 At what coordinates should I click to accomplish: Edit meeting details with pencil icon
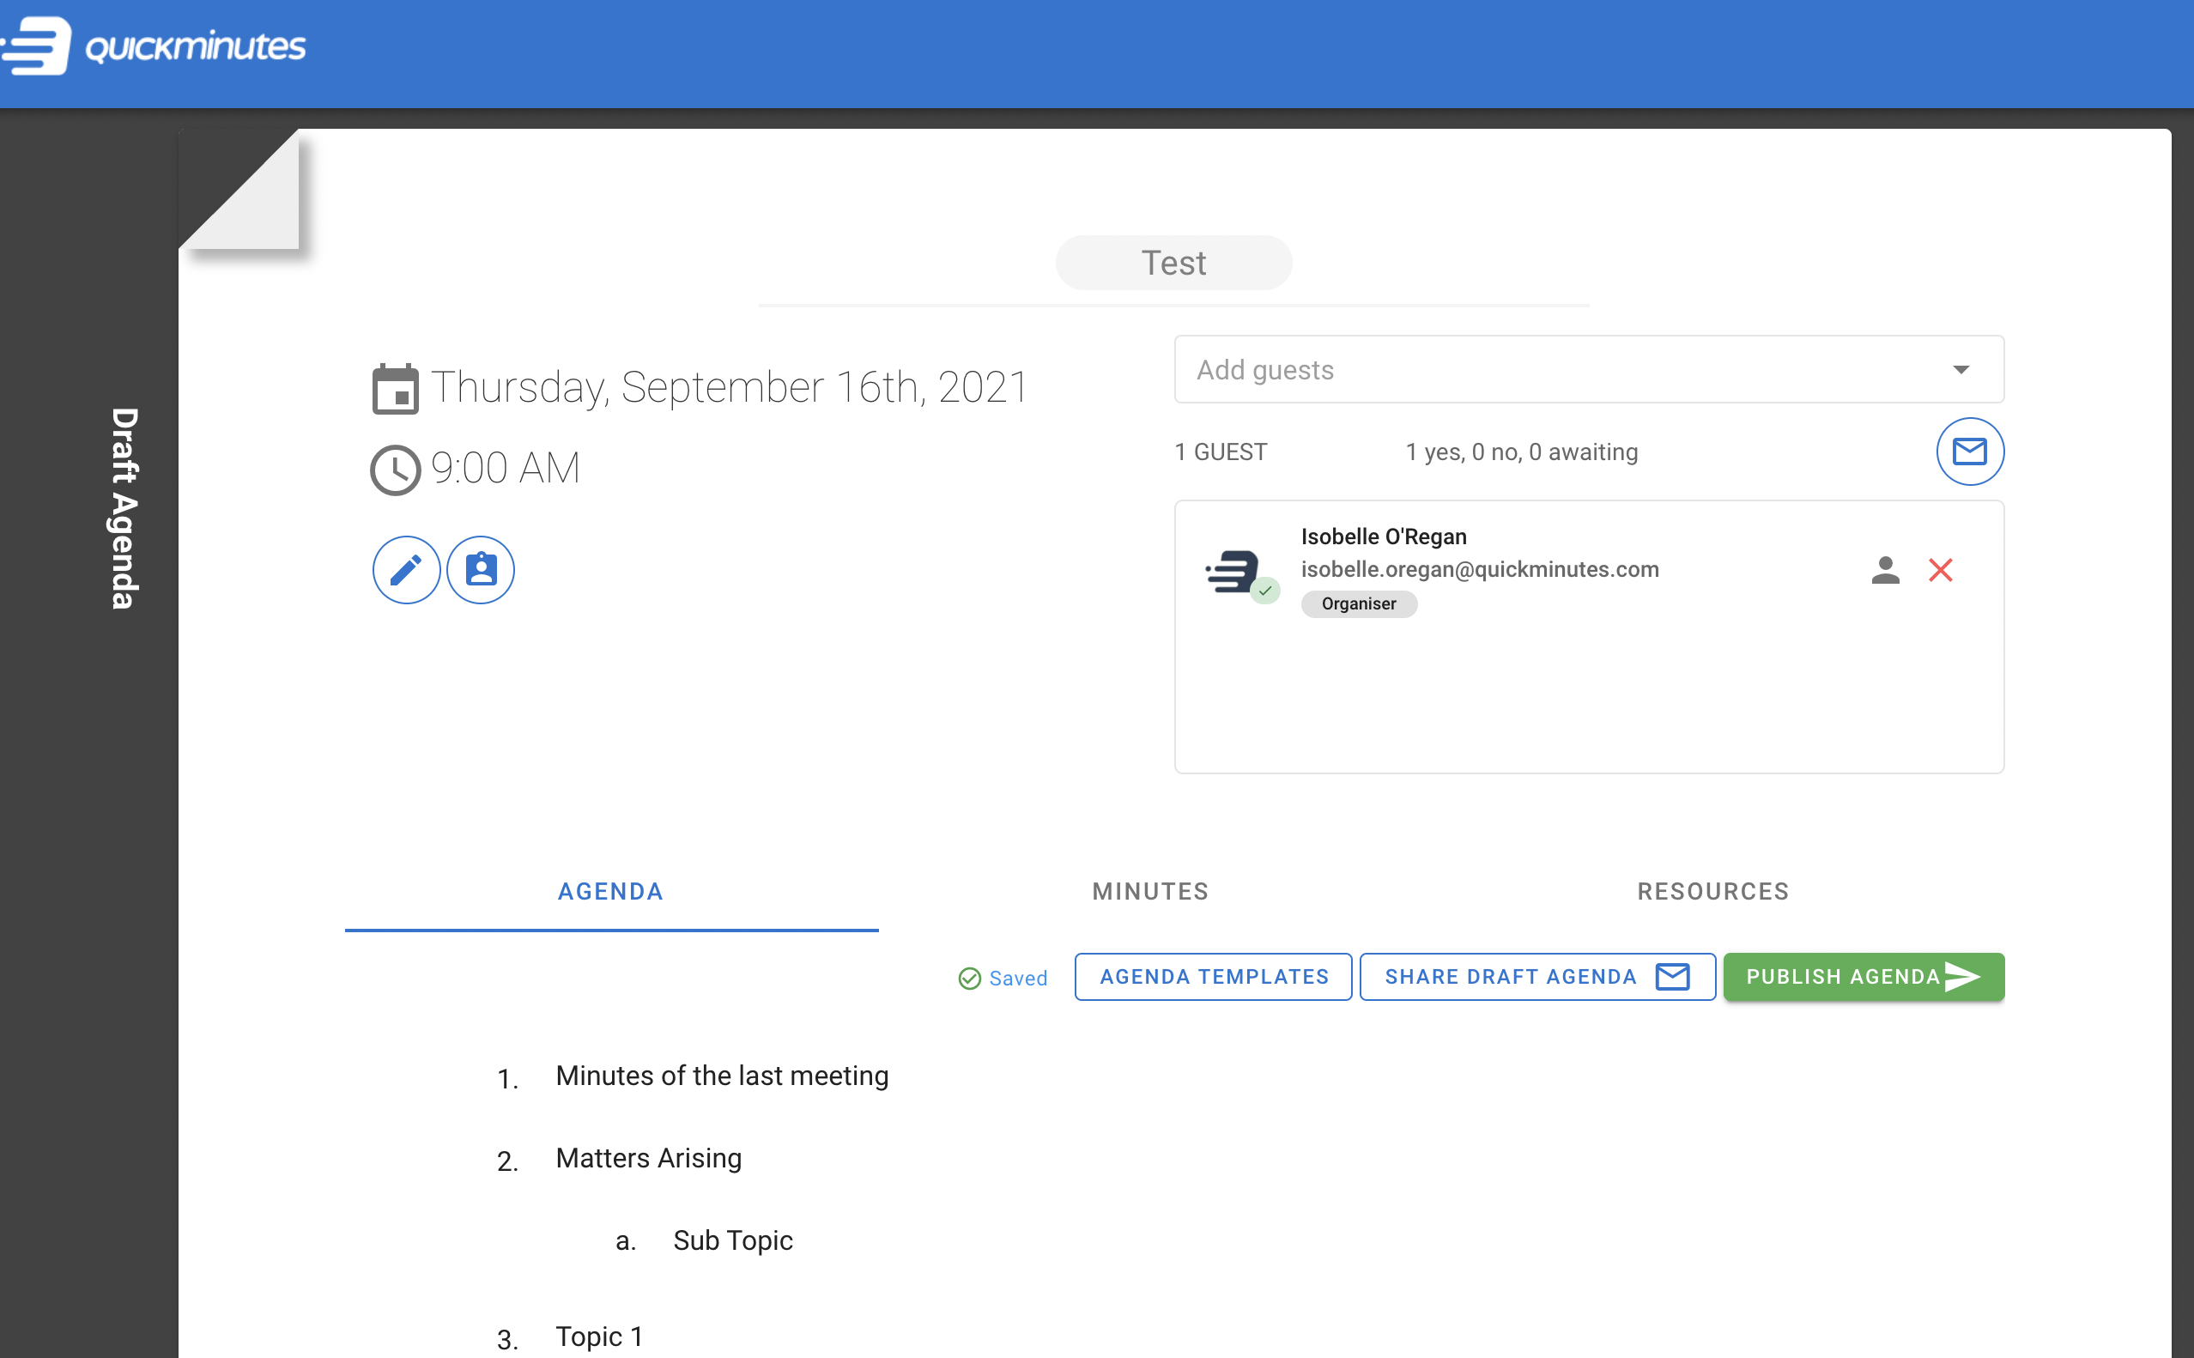pos(406,570)
